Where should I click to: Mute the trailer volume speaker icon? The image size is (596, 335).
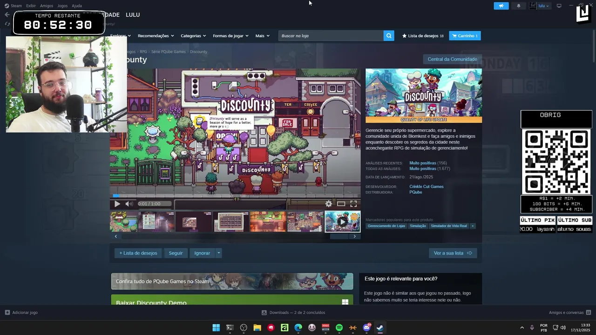129,204
